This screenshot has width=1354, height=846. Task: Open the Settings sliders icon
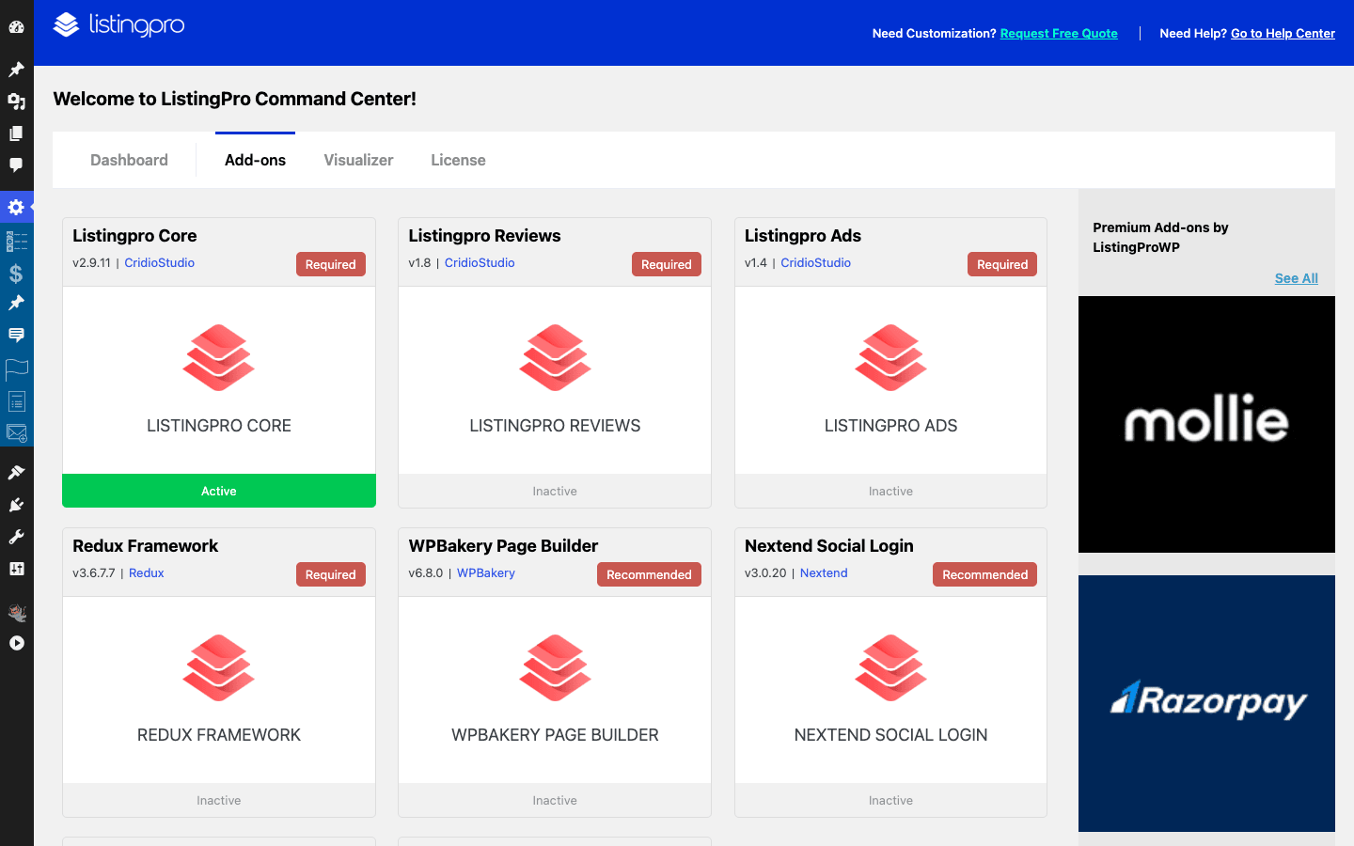(x=16, y=569)
